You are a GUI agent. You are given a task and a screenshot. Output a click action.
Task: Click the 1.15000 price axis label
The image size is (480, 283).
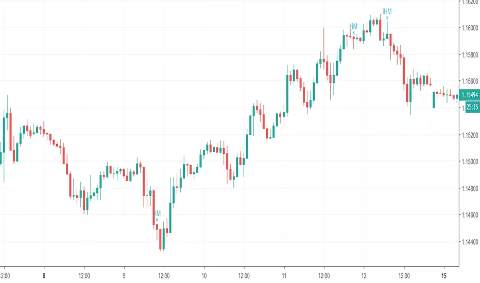click(470, 162)
